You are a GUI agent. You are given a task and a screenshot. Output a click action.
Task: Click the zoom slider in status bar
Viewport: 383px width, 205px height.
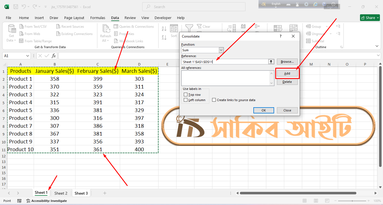(x=352, y=201)
